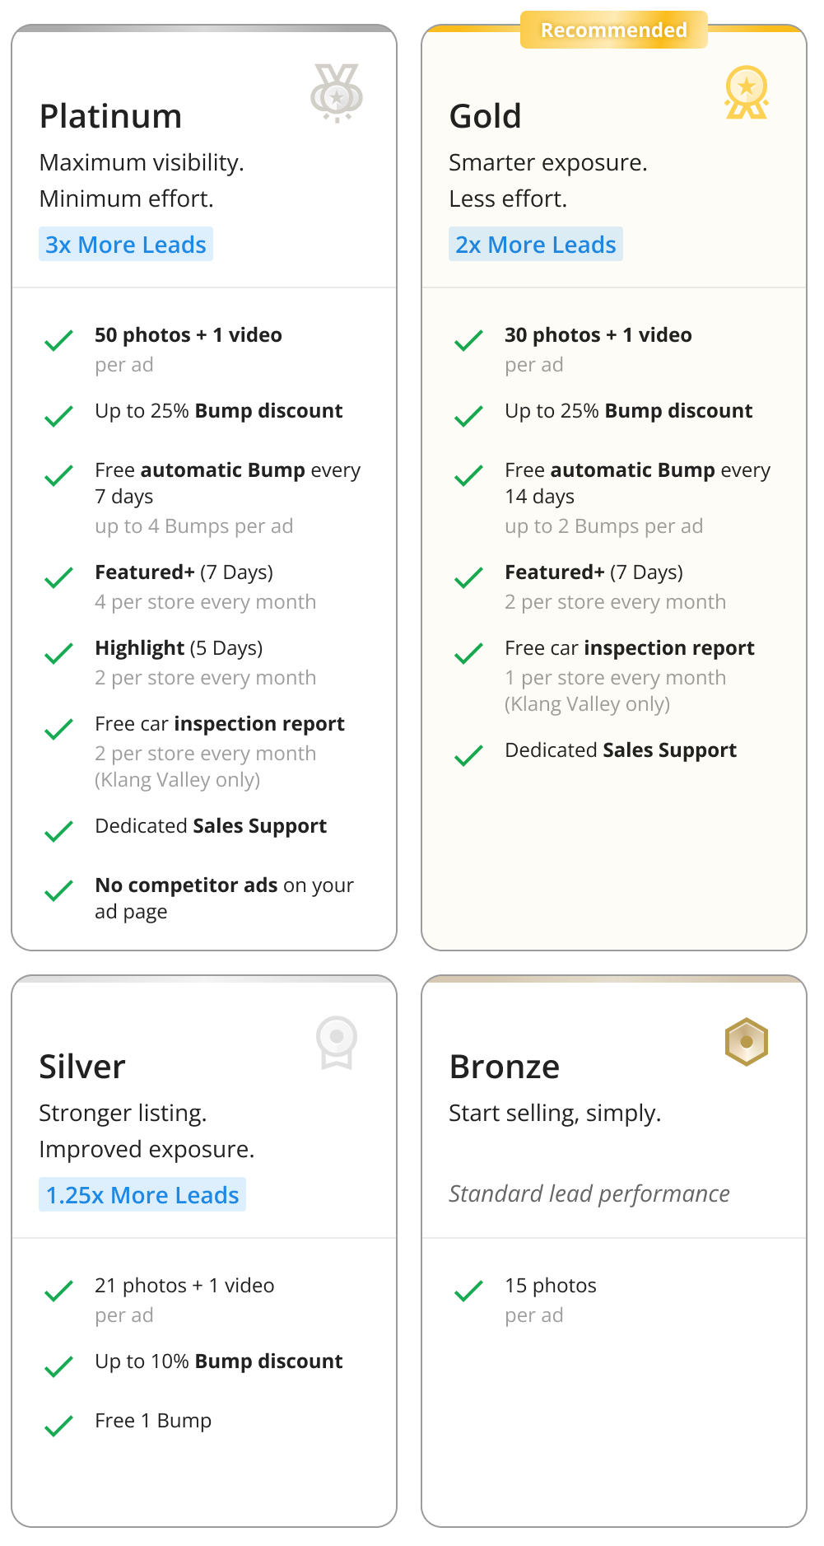Click Standard lead performance text
Image resolution: width=824 pixels, height=1546 pixels.
click(589, 1193)
